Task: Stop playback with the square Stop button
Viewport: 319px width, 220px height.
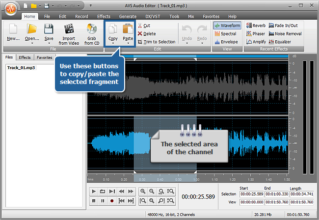Action: 94,201
